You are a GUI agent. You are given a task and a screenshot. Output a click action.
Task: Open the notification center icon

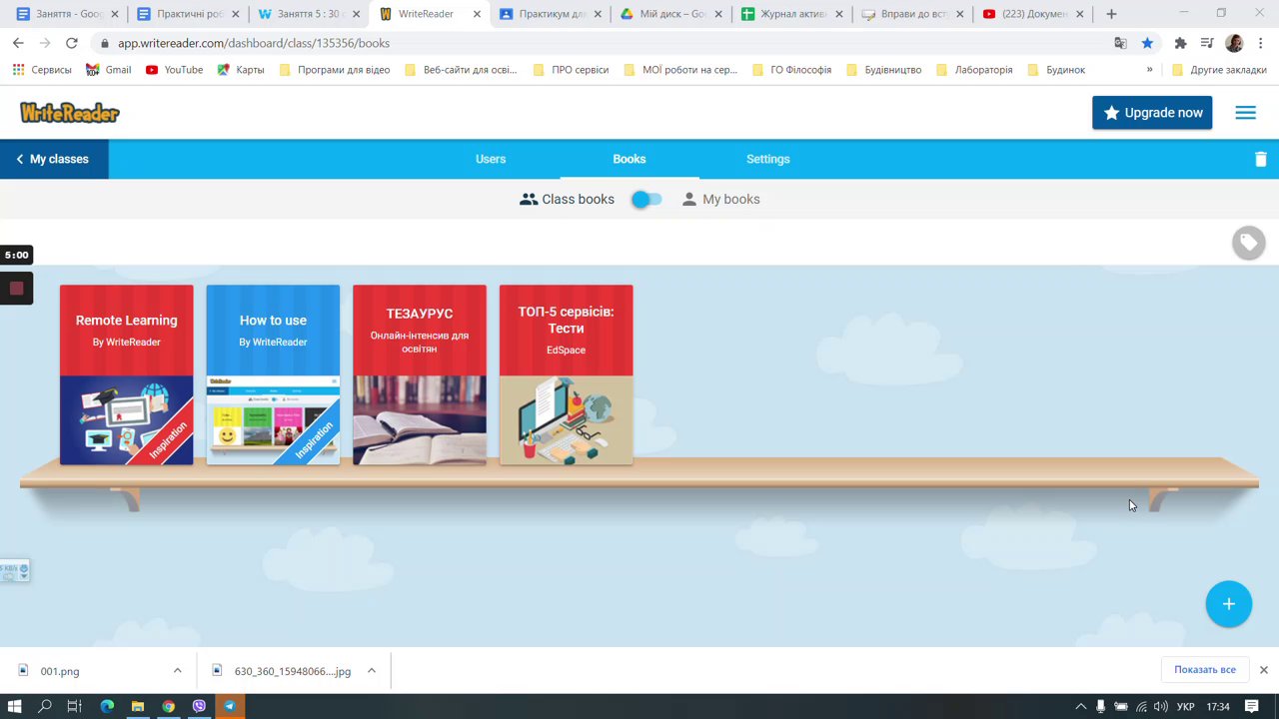pyautogui.click(x=1252, y=706)
